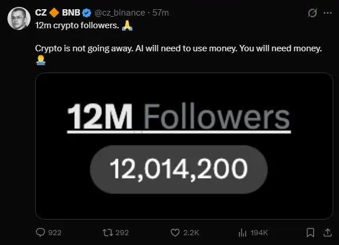Viewport: 339px width, 245px height.
Task: Click the '12m crypto followers.' text line
Action: (77, 25)
